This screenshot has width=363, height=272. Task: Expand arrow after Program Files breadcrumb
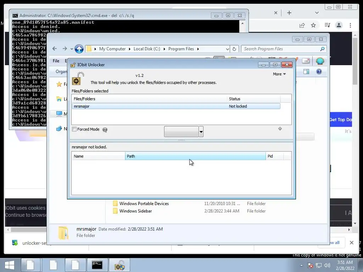pos(198,49)
